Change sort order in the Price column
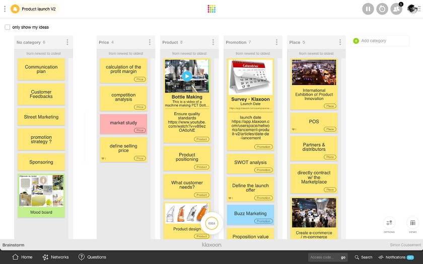This screenshot has width=423, height=264. (126, 53)
